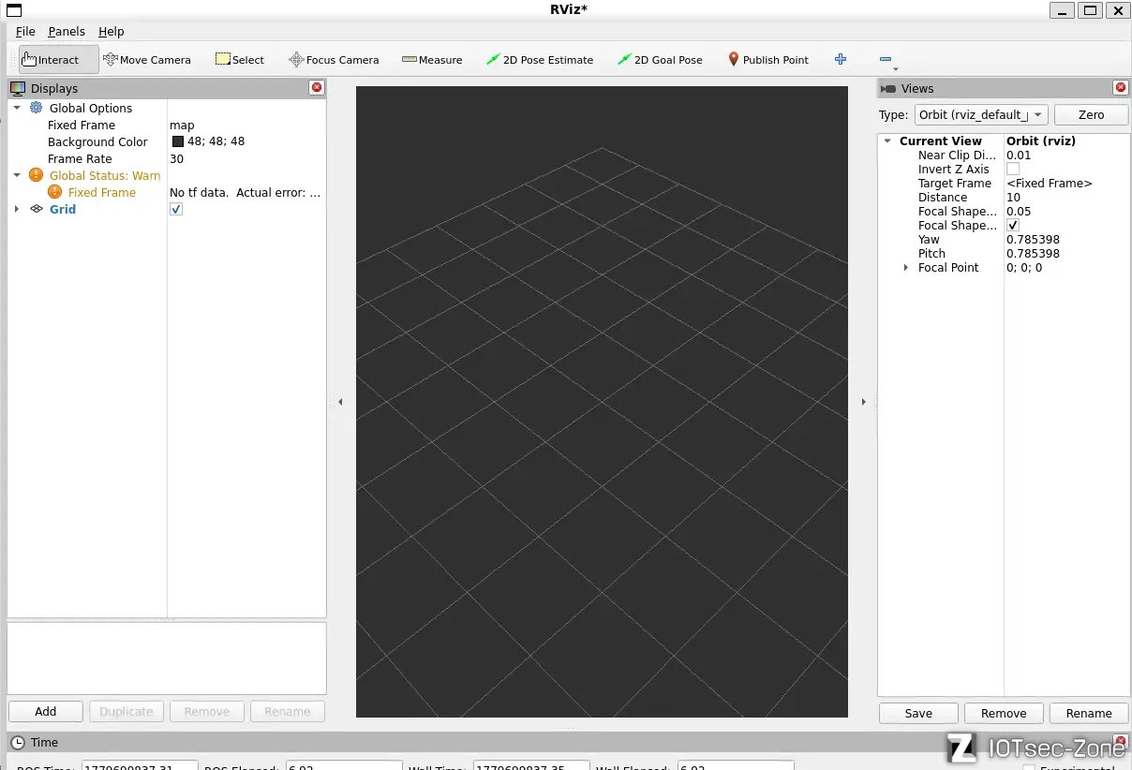Select the Move Camera tool
Image resolution: width=1132 pixels, height=770 pixels.
[x=146, y=59]
